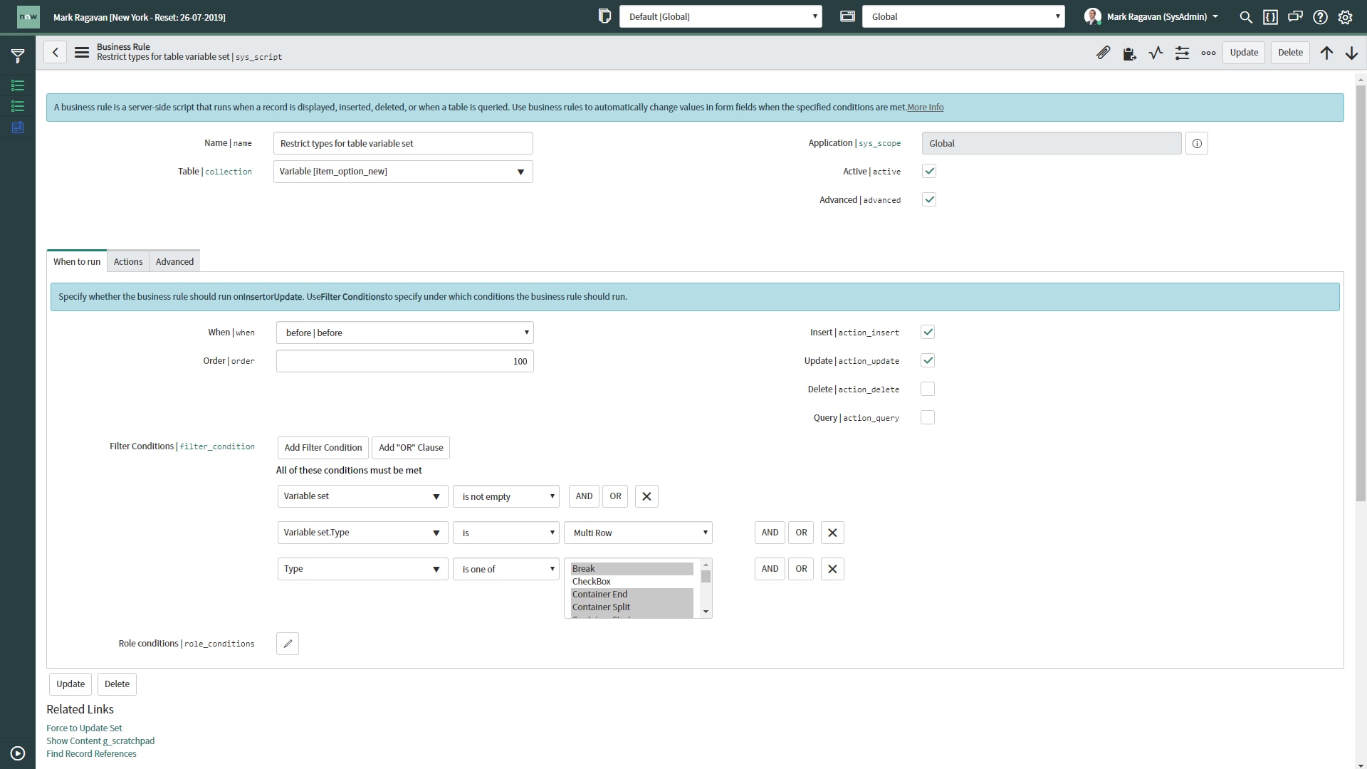Viewport: 1367px width, 769px height.
Task: Switch to the Actions tab
Action: (x=128, y=261)
